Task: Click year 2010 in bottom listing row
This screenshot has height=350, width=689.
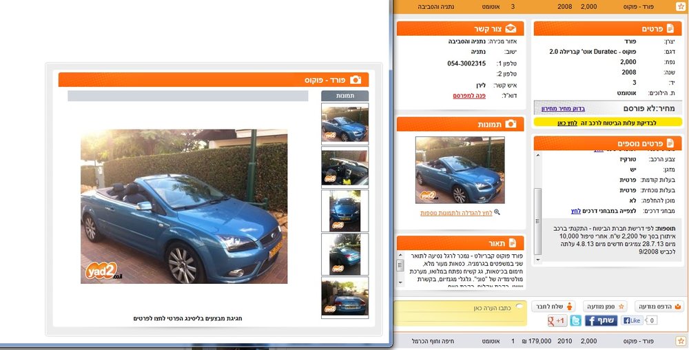Action: pyautogui.click(x=565, y=341)
